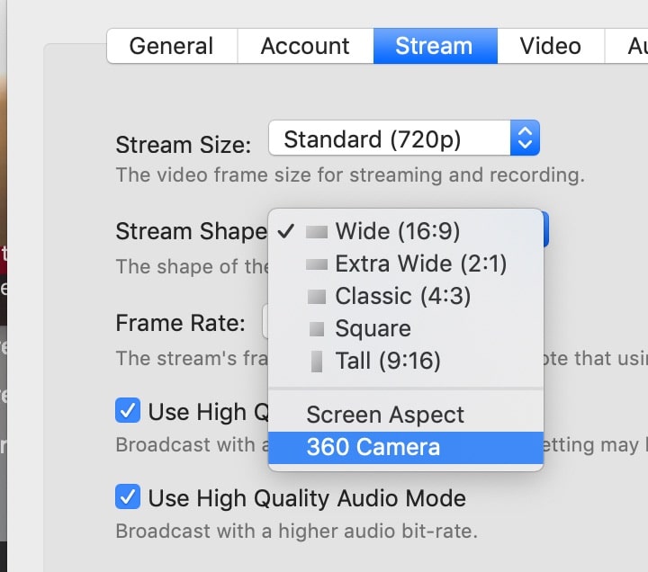Click the Stream Size label
This screenshot has height=572, width=648.
184,145
